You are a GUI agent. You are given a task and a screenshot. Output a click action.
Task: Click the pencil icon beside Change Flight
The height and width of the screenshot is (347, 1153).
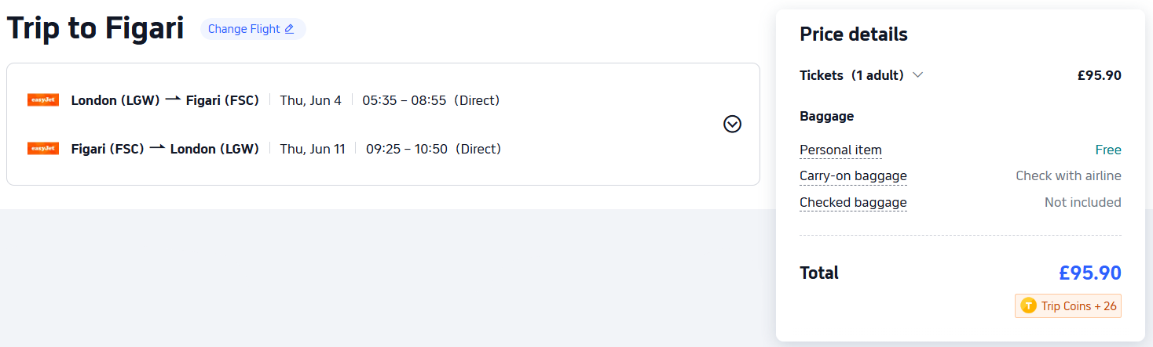(x=289, y=29)
